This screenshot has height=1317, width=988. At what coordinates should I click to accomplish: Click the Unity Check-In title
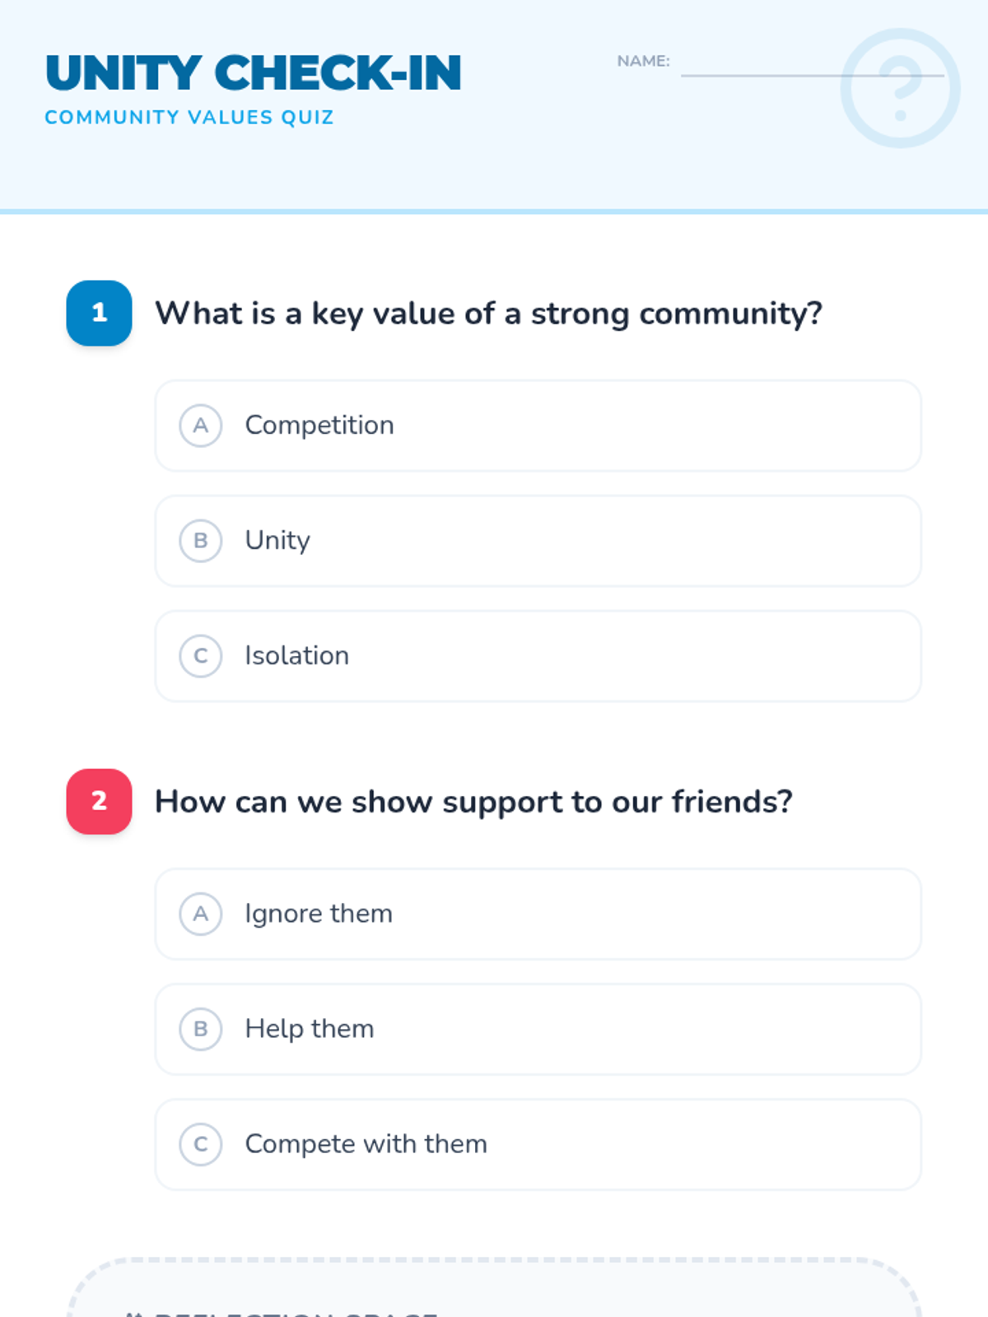(253, 72)
